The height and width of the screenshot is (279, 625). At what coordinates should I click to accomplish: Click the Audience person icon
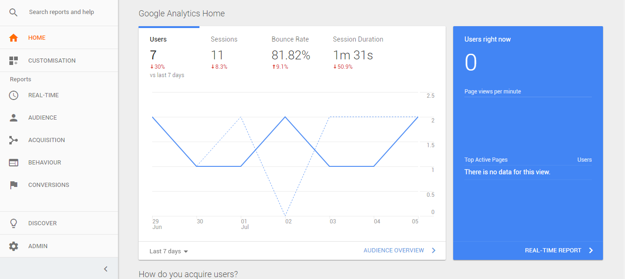(x=14, y=118)
